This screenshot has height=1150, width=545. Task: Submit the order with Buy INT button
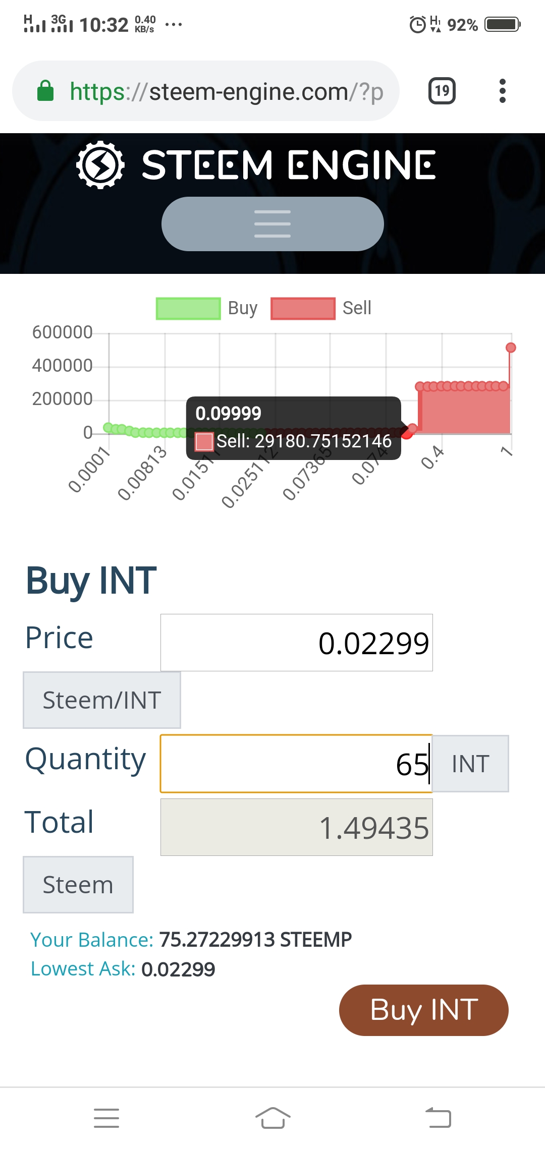[x=424, y=1010]
